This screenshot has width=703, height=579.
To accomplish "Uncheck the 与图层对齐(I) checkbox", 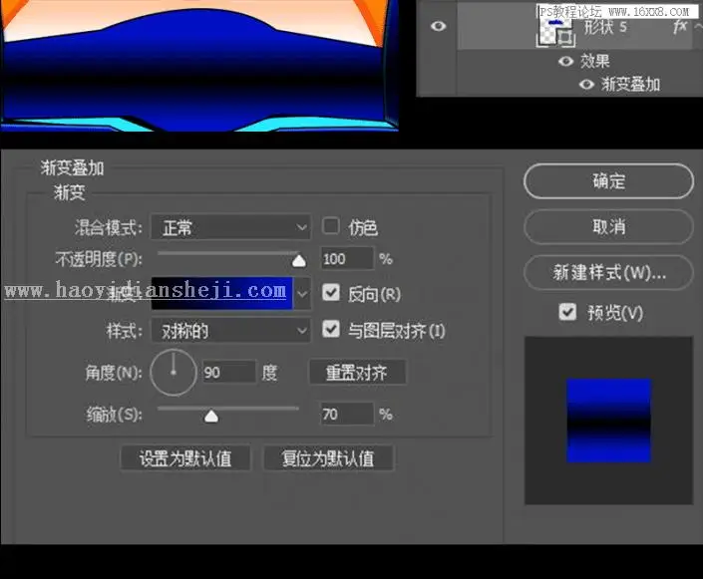I will (331, 330).
